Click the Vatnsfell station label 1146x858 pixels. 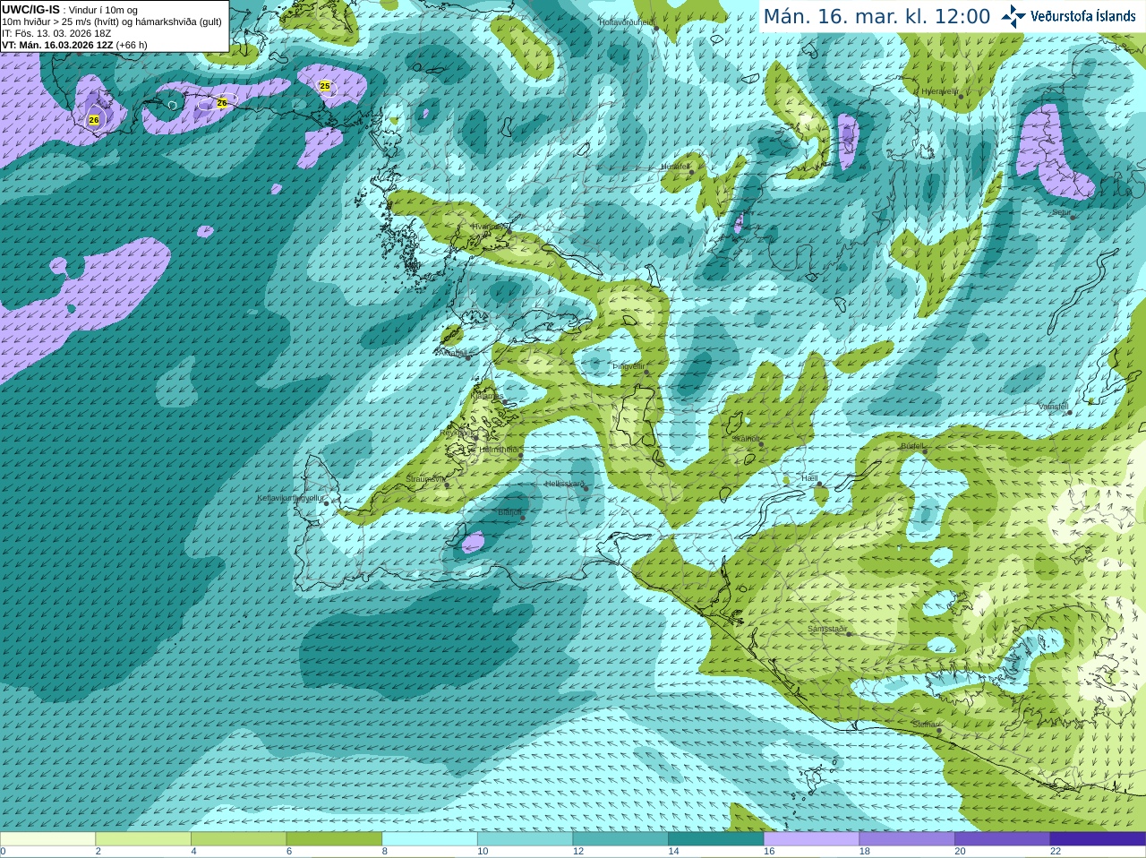pos(1054,407)
